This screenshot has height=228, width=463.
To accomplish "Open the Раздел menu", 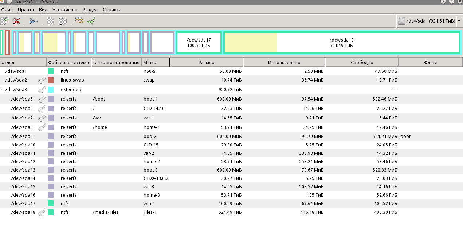I will pyautogui.click(x=90, y=10).
